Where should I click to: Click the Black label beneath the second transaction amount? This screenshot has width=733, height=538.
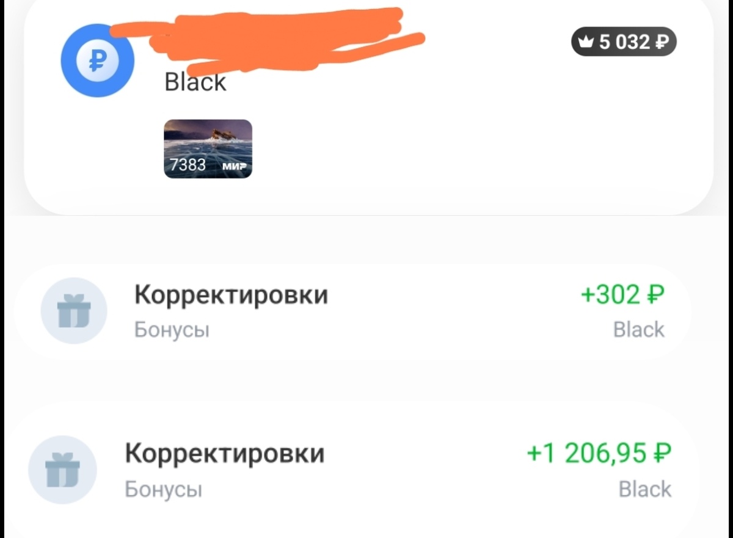644,489
